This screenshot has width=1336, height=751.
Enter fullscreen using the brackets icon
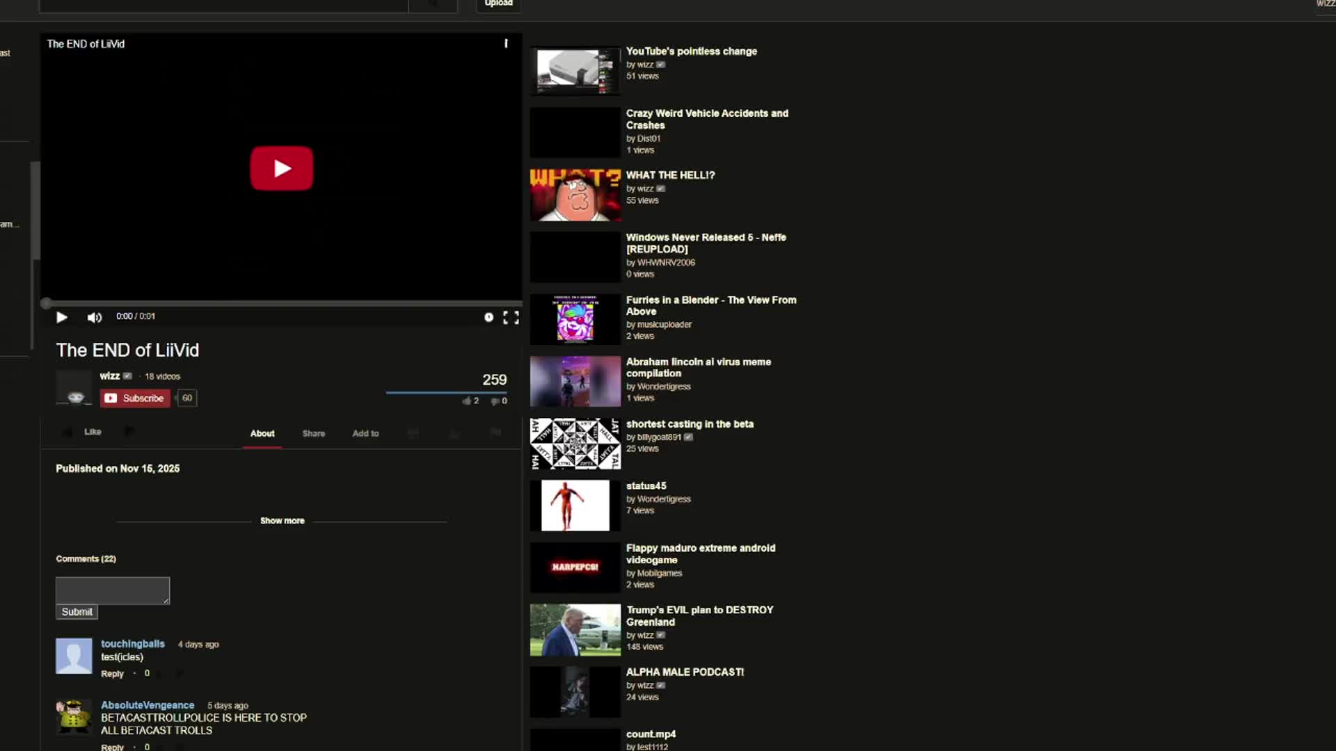(511, 318)
